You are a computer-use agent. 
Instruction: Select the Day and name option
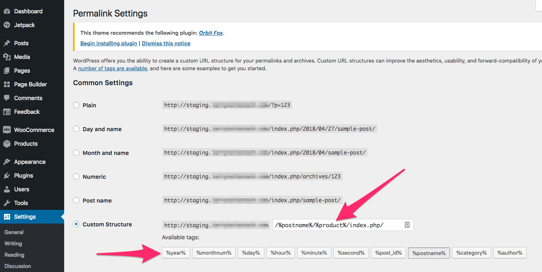tap(76, 129)
